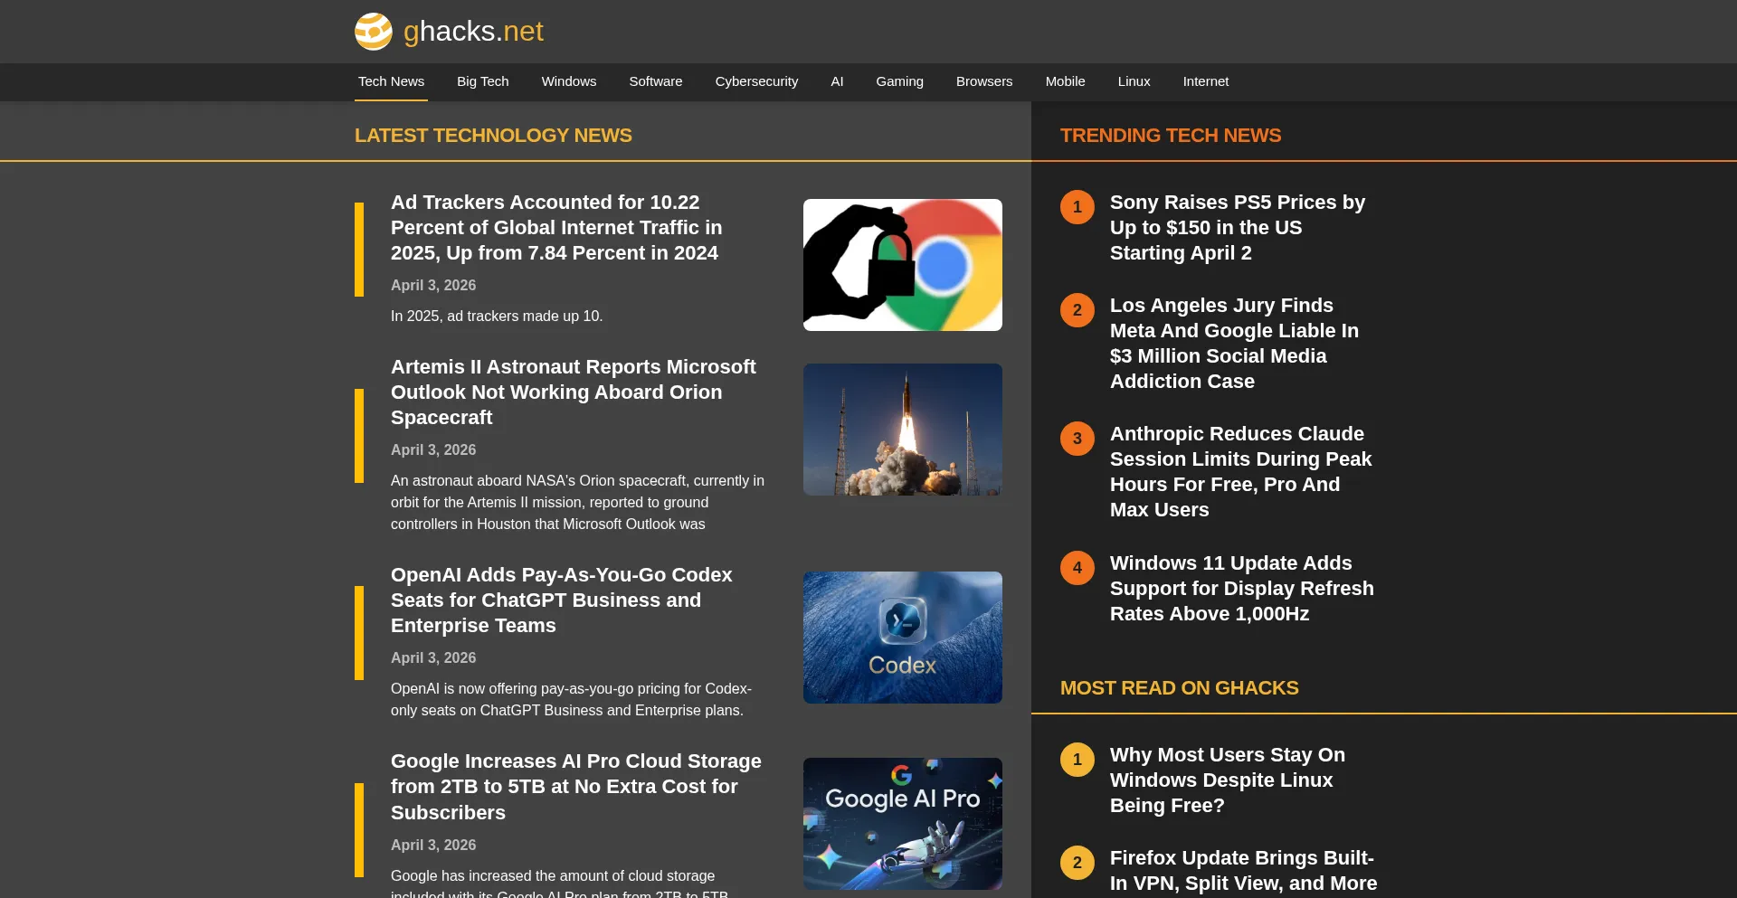Open the Big Tech menu item
Image resolution: width=1737 pixels, height=898 pixels.
point(483,81)
